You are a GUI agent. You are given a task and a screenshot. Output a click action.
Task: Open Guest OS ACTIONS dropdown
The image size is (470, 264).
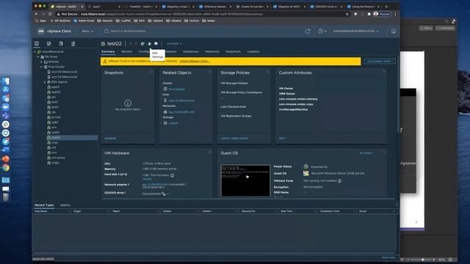(x=366, y=153)
